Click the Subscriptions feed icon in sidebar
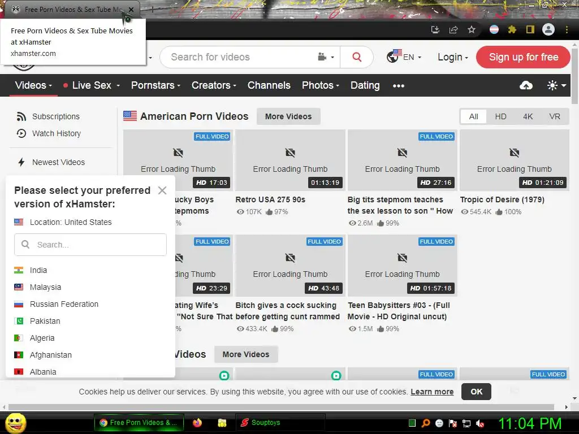 point(21,116)
